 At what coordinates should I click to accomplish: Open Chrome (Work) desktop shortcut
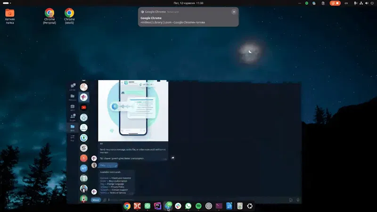[69, 16]
